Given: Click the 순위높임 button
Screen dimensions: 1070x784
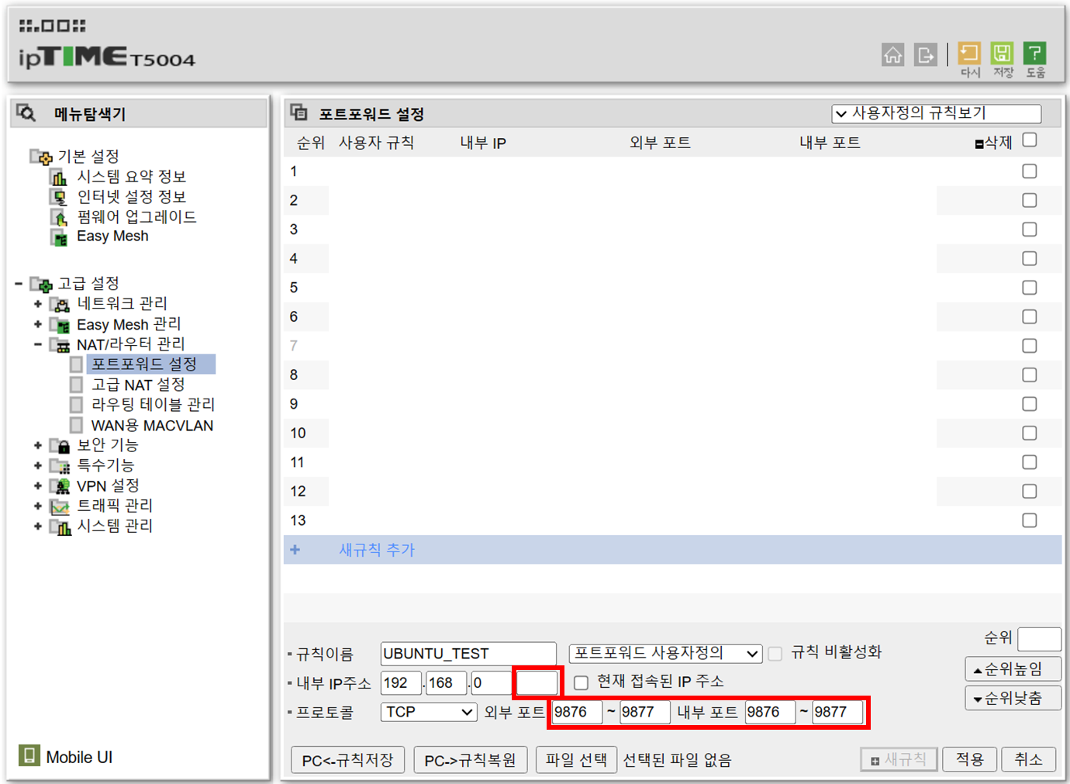Looking at the screenshot, I should pyautogui.click(x=1013, y=669).
